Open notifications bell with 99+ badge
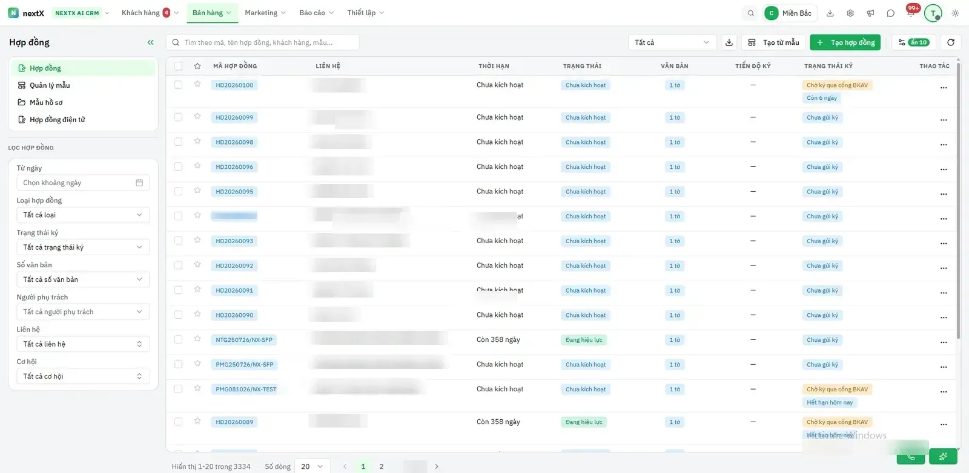 coord(911,12)
